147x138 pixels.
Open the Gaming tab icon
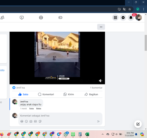coord(60,18)
